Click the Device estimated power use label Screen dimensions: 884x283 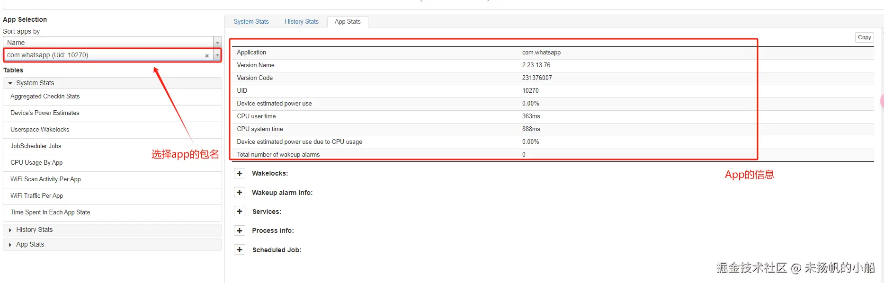pos(274,104)
